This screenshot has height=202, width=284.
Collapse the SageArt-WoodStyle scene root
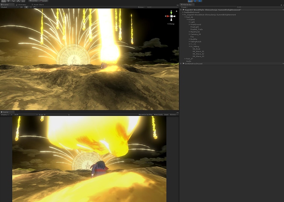point(181,10)
